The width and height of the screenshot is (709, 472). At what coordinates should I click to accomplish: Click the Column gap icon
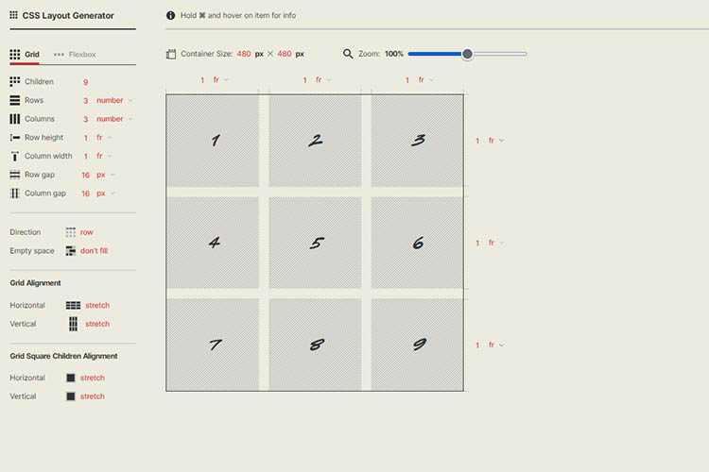15,194
